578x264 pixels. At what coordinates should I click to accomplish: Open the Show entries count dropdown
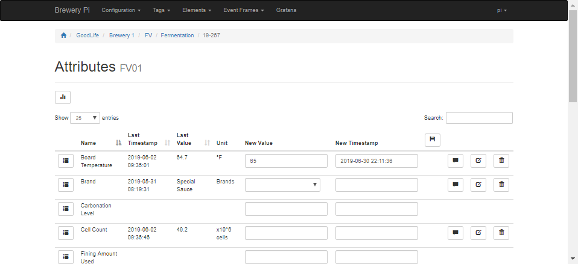pyautogui.click(x=85, y=118)
